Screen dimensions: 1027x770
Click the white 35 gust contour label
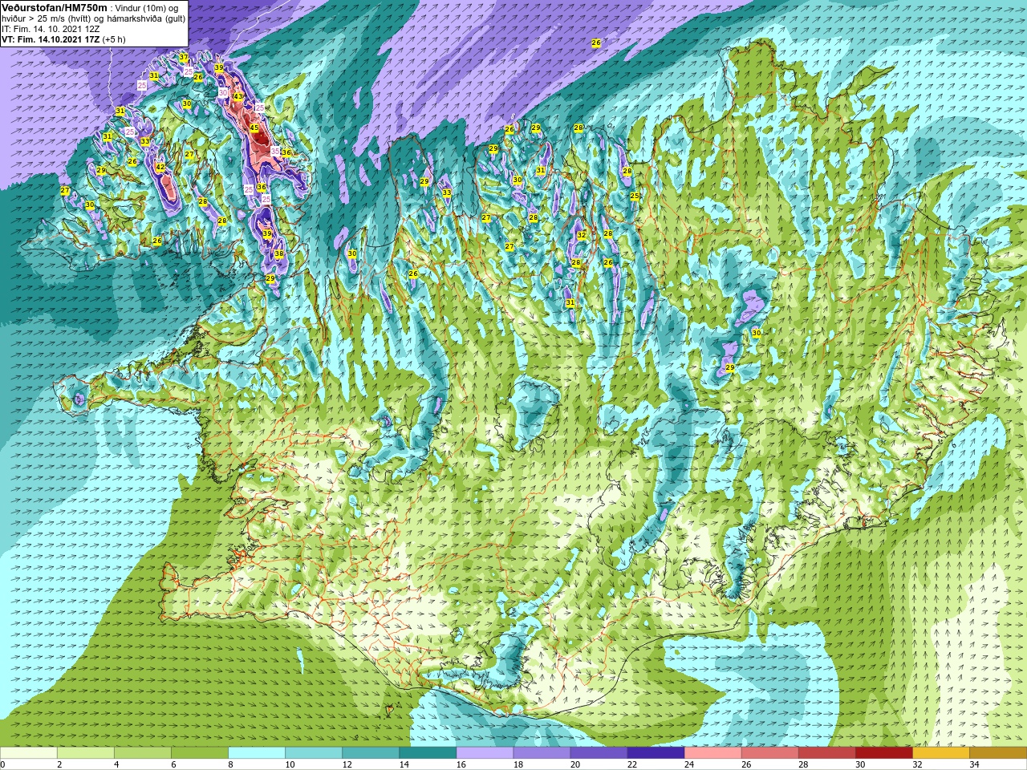[x=275, y=151]
